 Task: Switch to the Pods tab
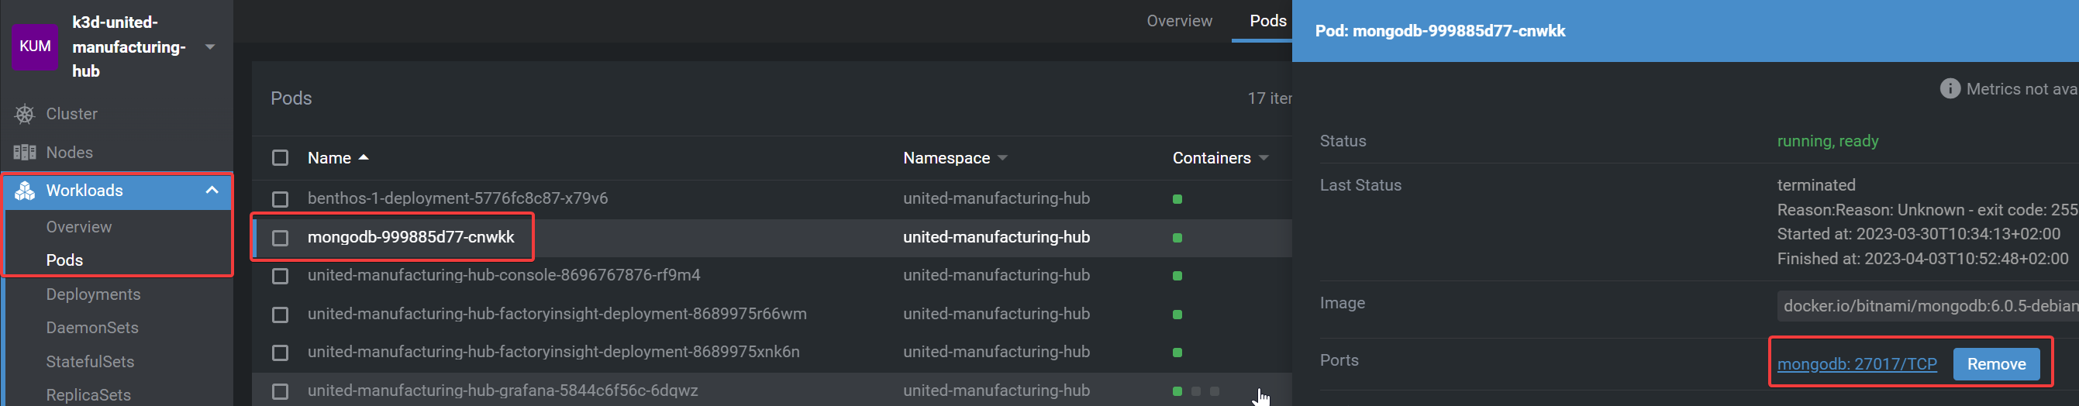click(1268, 21)
